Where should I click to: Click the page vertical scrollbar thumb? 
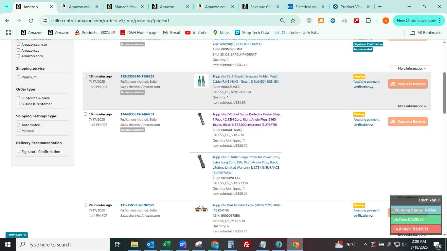(444, 93)
